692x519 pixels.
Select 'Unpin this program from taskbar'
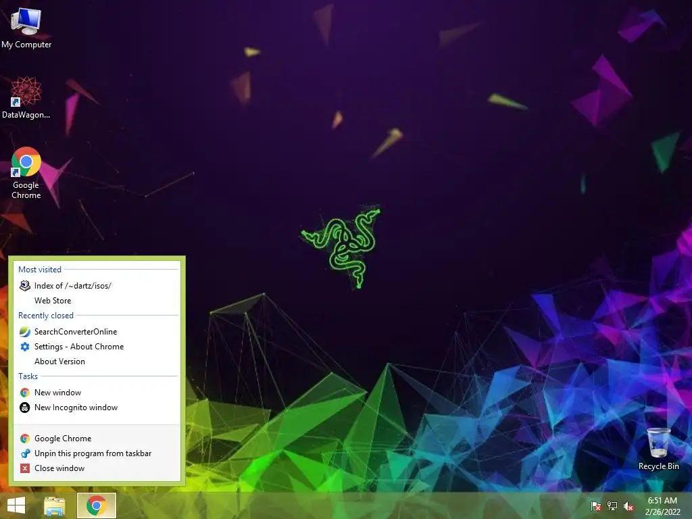[x=97, y=453]
